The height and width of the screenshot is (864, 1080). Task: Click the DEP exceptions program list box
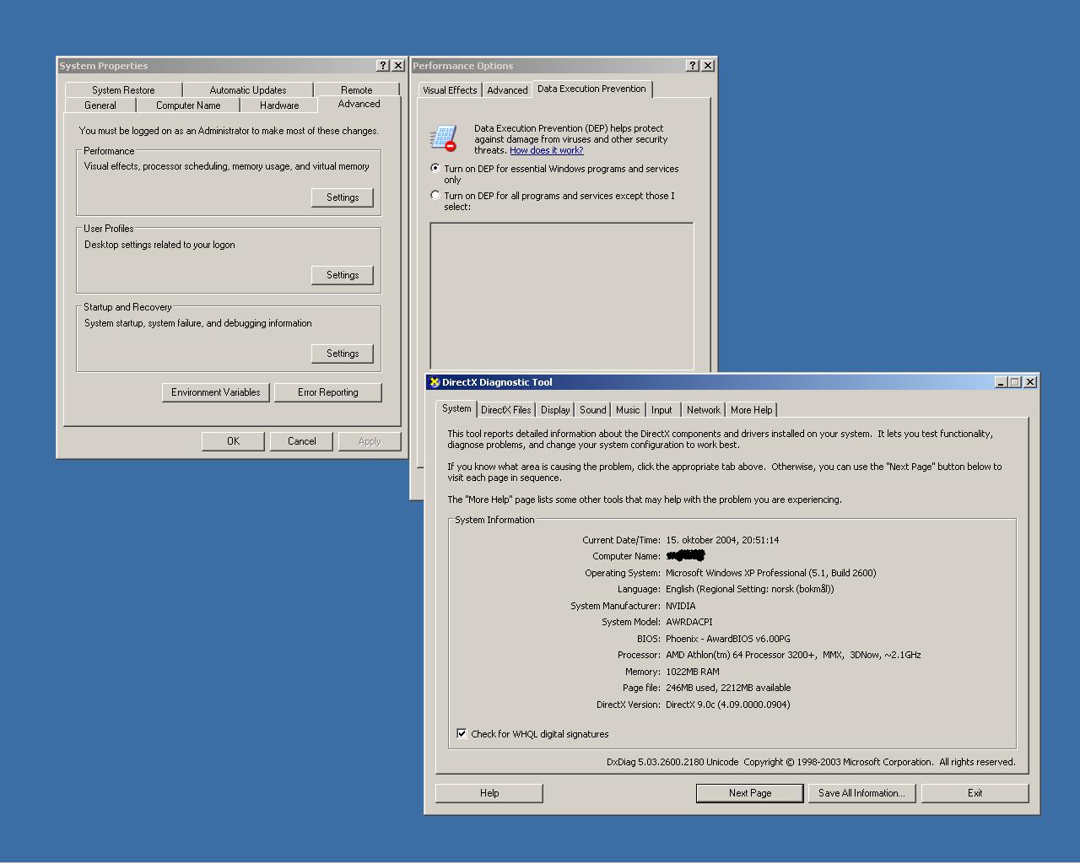click(x=562, y=296)
